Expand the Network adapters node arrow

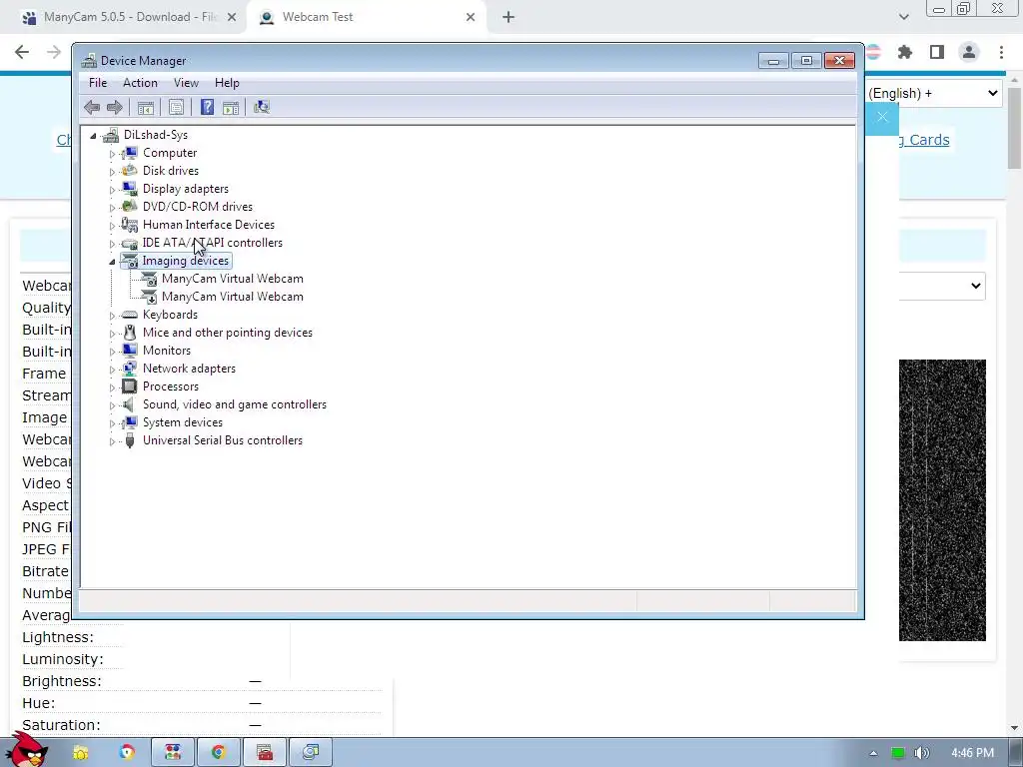point(112,370)
